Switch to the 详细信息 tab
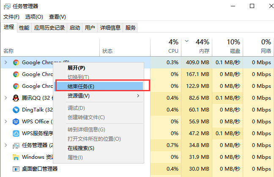Viewport: 274px width, 177px height. click(x=110, y=28)
